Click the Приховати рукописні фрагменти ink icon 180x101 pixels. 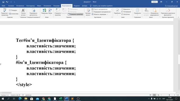coord(168,10)
